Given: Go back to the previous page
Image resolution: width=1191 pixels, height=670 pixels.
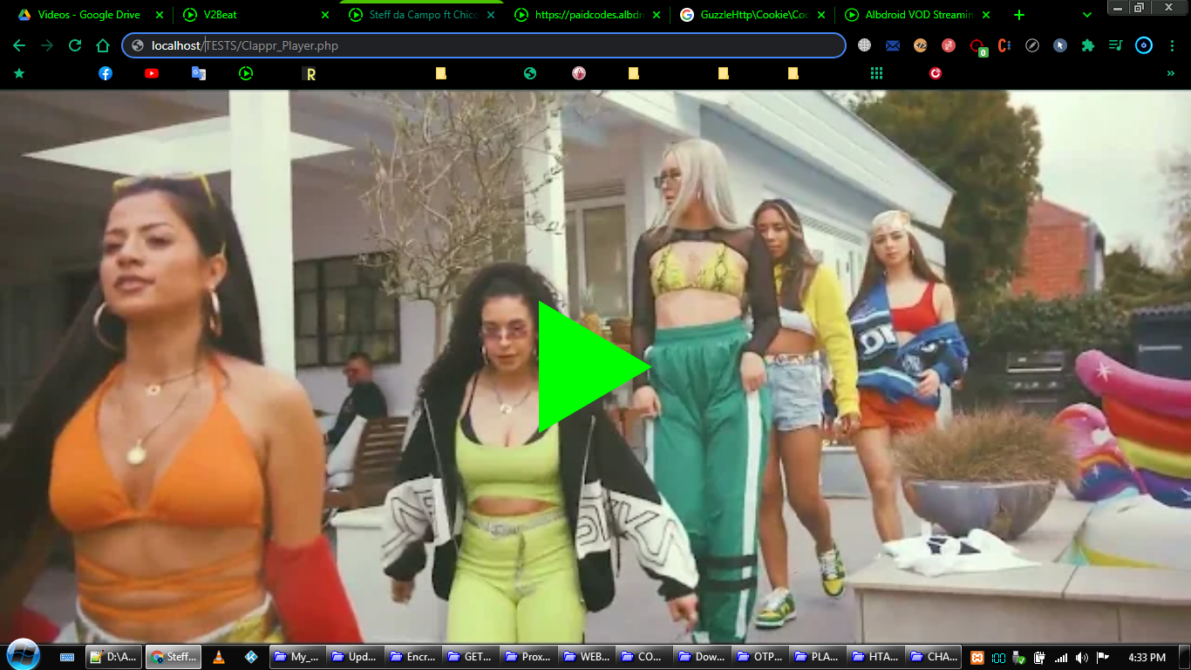Looking at the screenshot, I should 19,45.
